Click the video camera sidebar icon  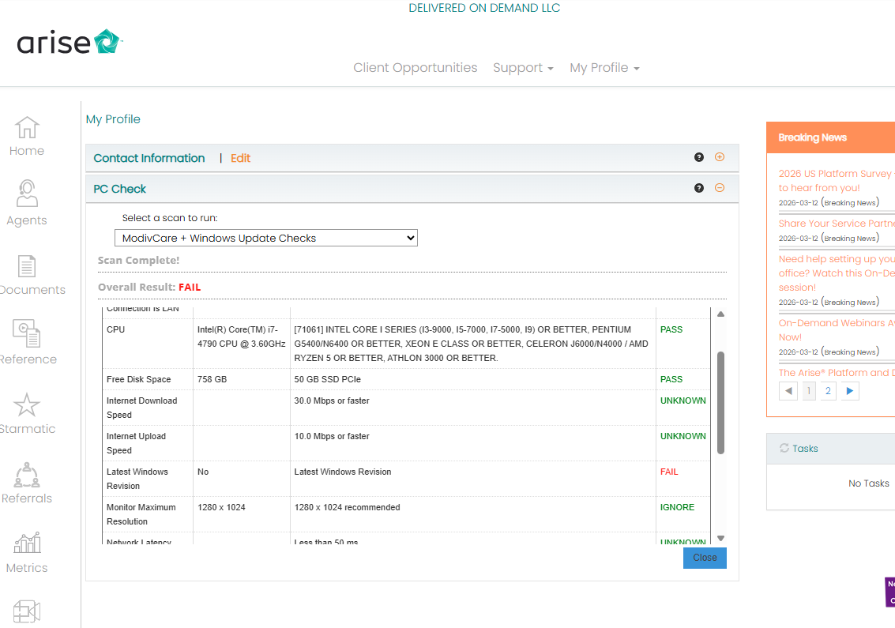pyautogui.click(x=27, y=611)
